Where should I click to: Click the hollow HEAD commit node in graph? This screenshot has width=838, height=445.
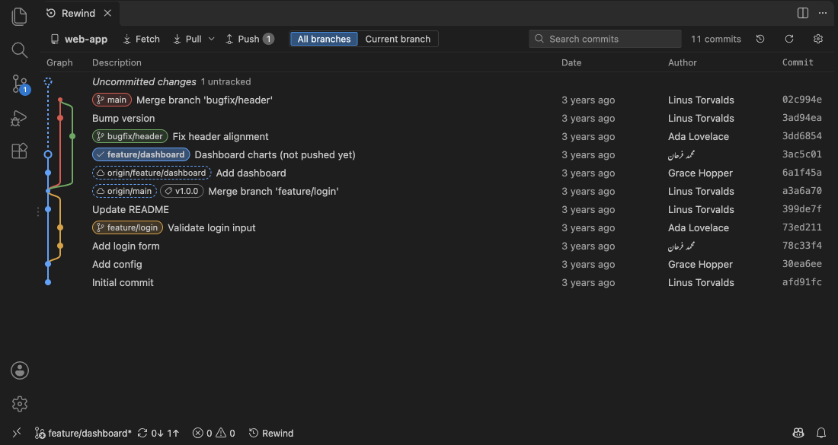pyautogui.click(x=48, y=154)
